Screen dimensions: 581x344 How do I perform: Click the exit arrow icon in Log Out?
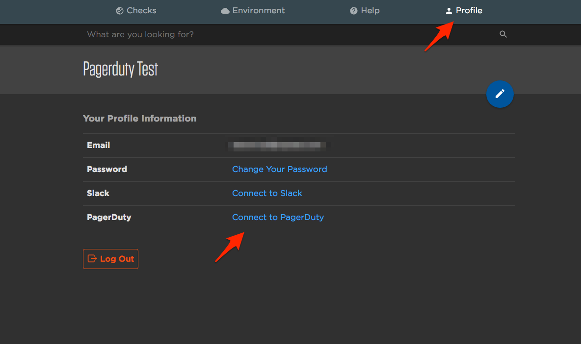(x=92, y=259)
